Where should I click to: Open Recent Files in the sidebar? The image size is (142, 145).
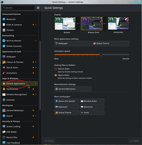(19, 137)
